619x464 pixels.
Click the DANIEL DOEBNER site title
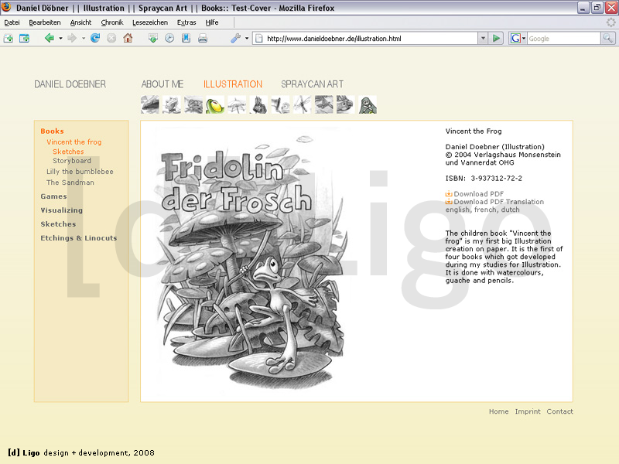(70, 84)
